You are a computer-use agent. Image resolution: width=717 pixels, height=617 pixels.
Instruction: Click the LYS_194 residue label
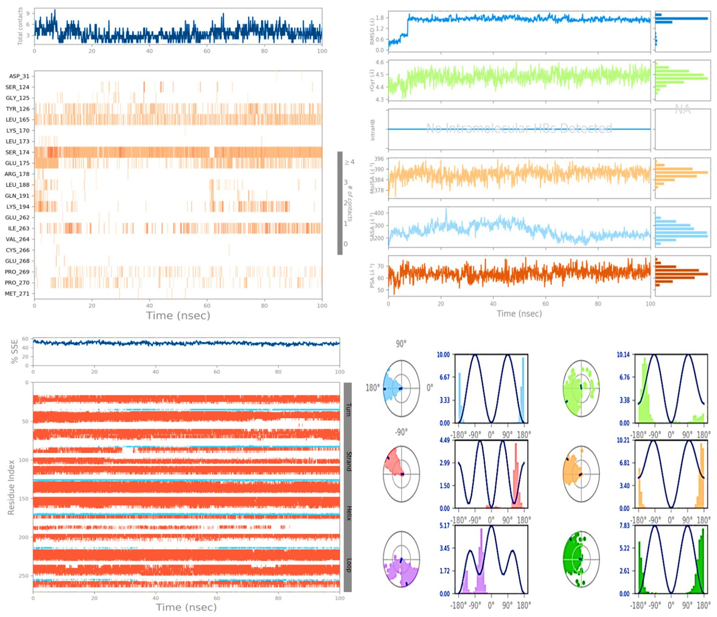(x=18, y=207)
